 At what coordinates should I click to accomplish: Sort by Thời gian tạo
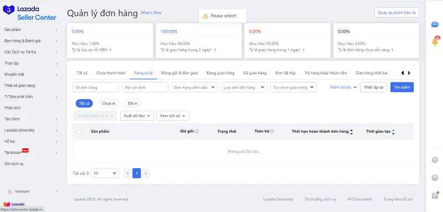[393, 132]
